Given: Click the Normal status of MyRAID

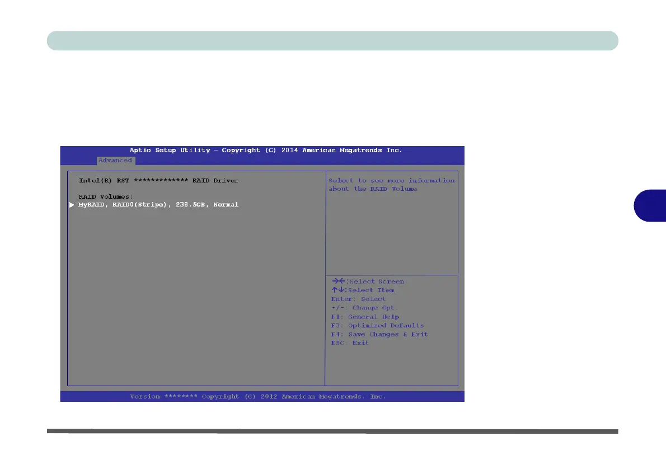Looking at the screenshot, I should [x=226, y=205].
